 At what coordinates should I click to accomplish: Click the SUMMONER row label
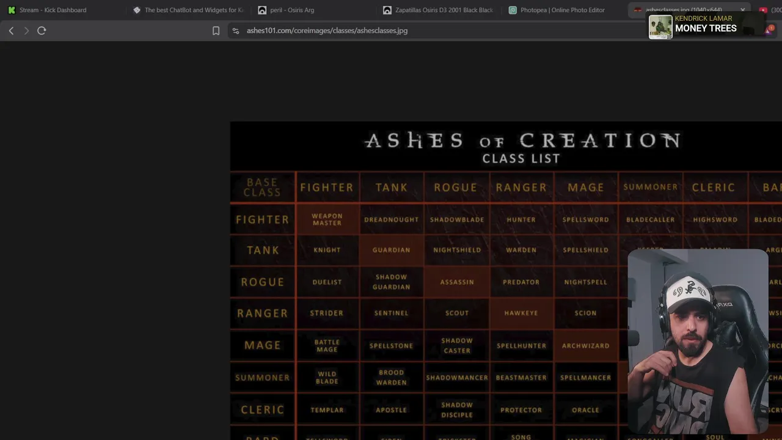(262, 378)
